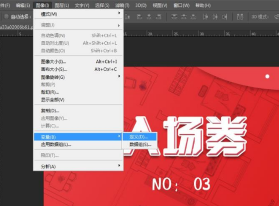Image resolution: width=279 pixels, height=206 pixels.
Task: Open the 选择(S) menu
Action: (102, 5)
